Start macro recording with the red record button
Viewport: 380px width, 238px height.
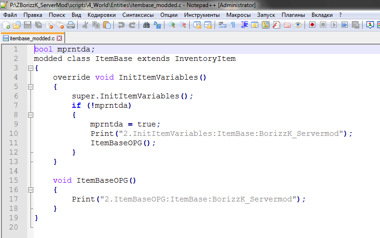click(312, 25)
